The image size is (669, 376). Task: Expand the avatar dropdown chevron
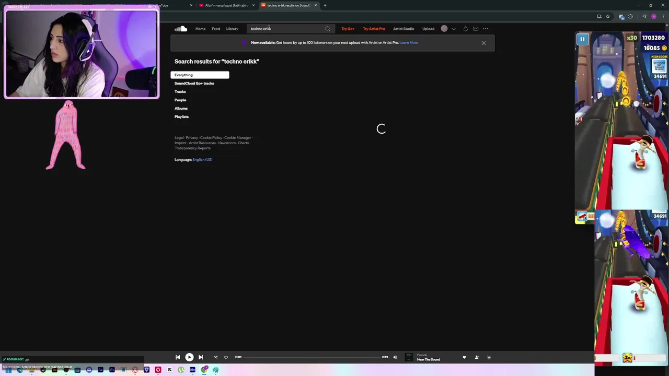click(x=453, y=29)
